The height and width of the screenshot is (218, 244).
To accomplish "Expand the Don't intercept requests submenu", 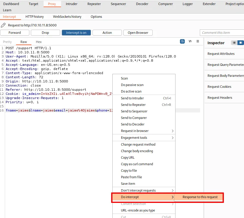I will pos(144,190).
